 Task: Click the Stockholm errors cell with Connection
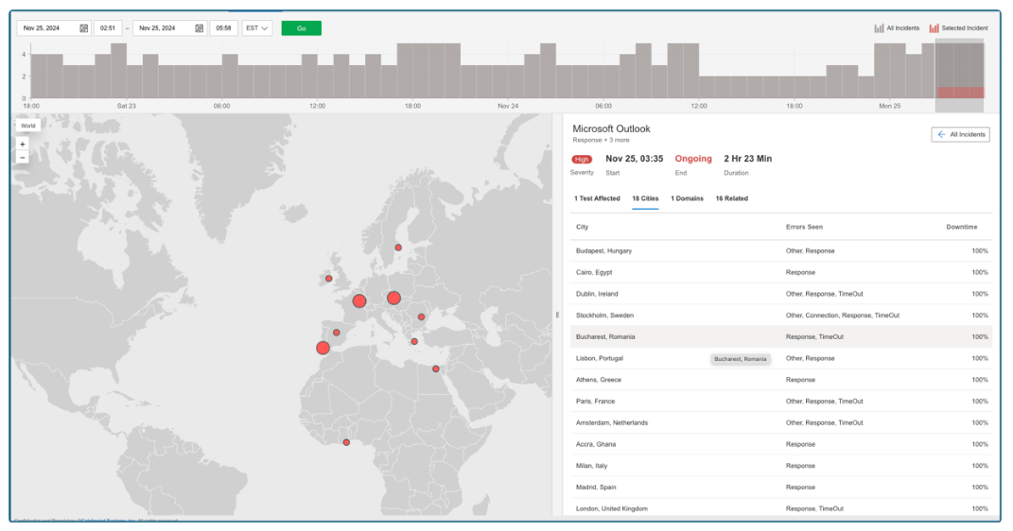point(843,316)
